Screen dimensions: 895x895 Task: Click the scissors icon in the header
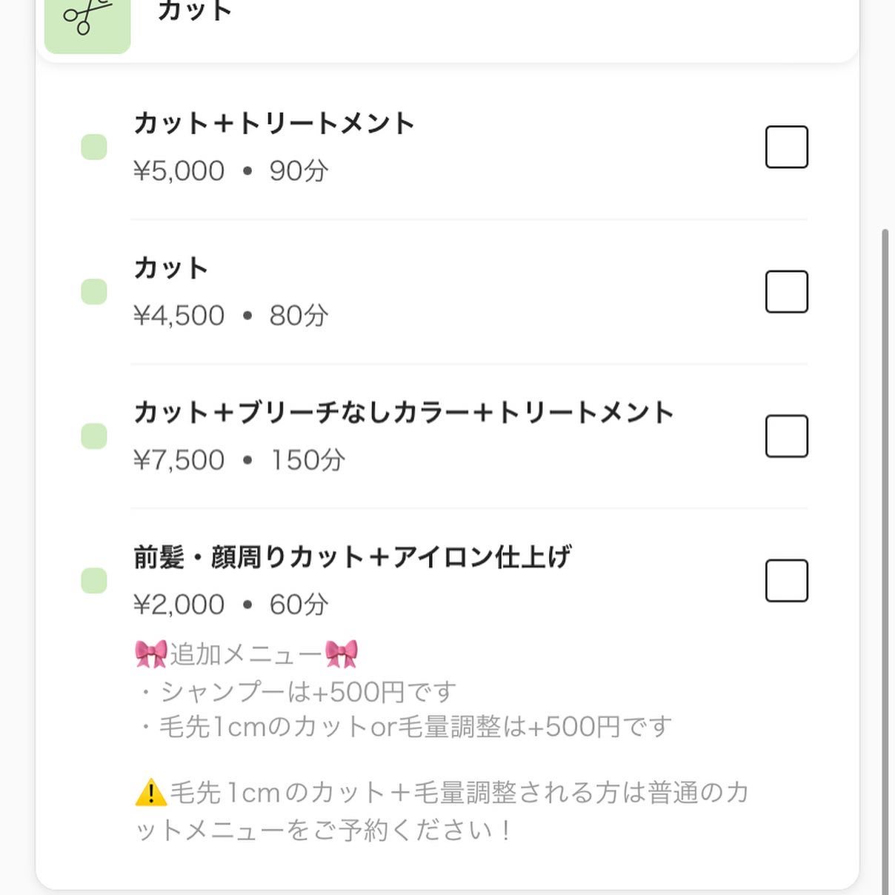[x=87, y=19]
